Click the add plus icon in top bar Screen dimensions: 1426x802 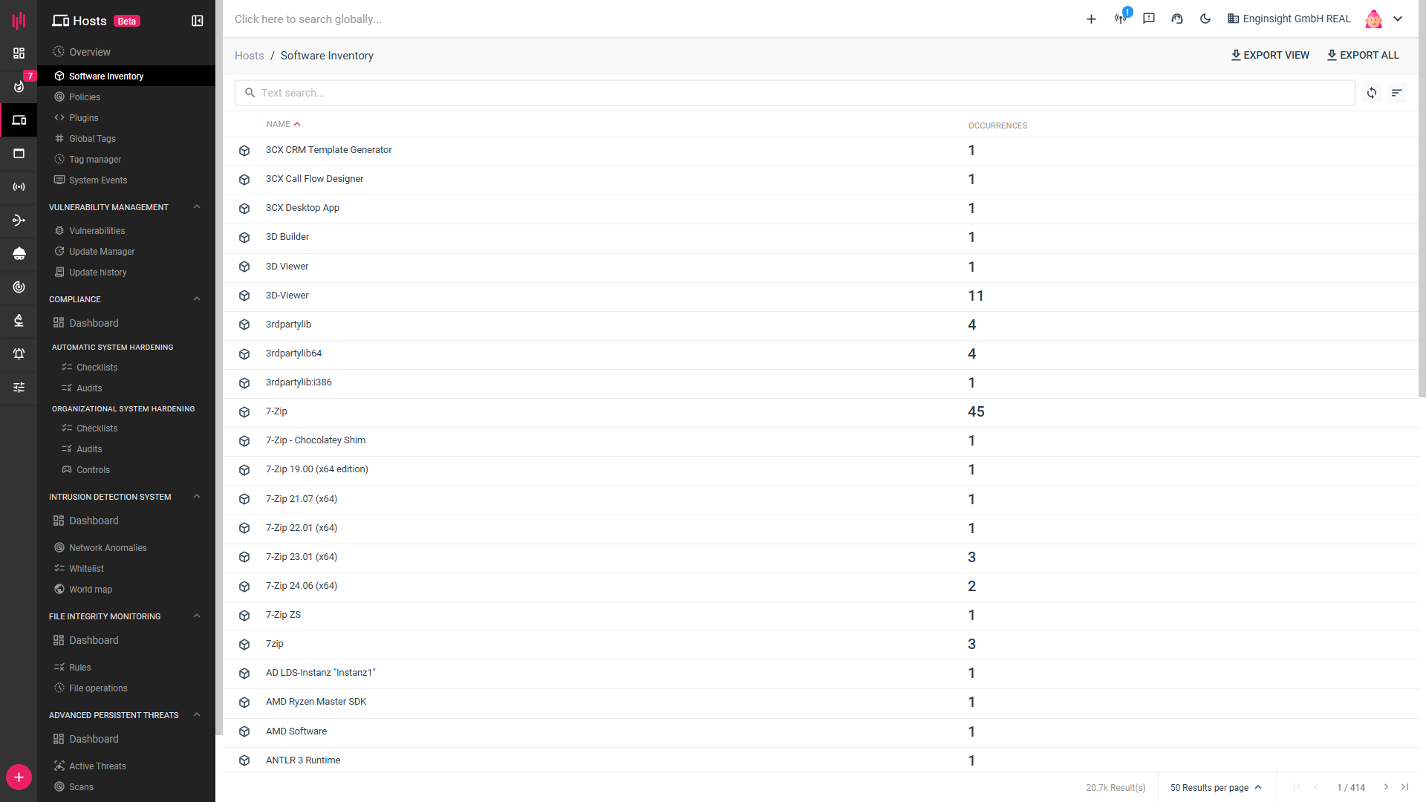pyautogui.click(x=1091, y=19)
